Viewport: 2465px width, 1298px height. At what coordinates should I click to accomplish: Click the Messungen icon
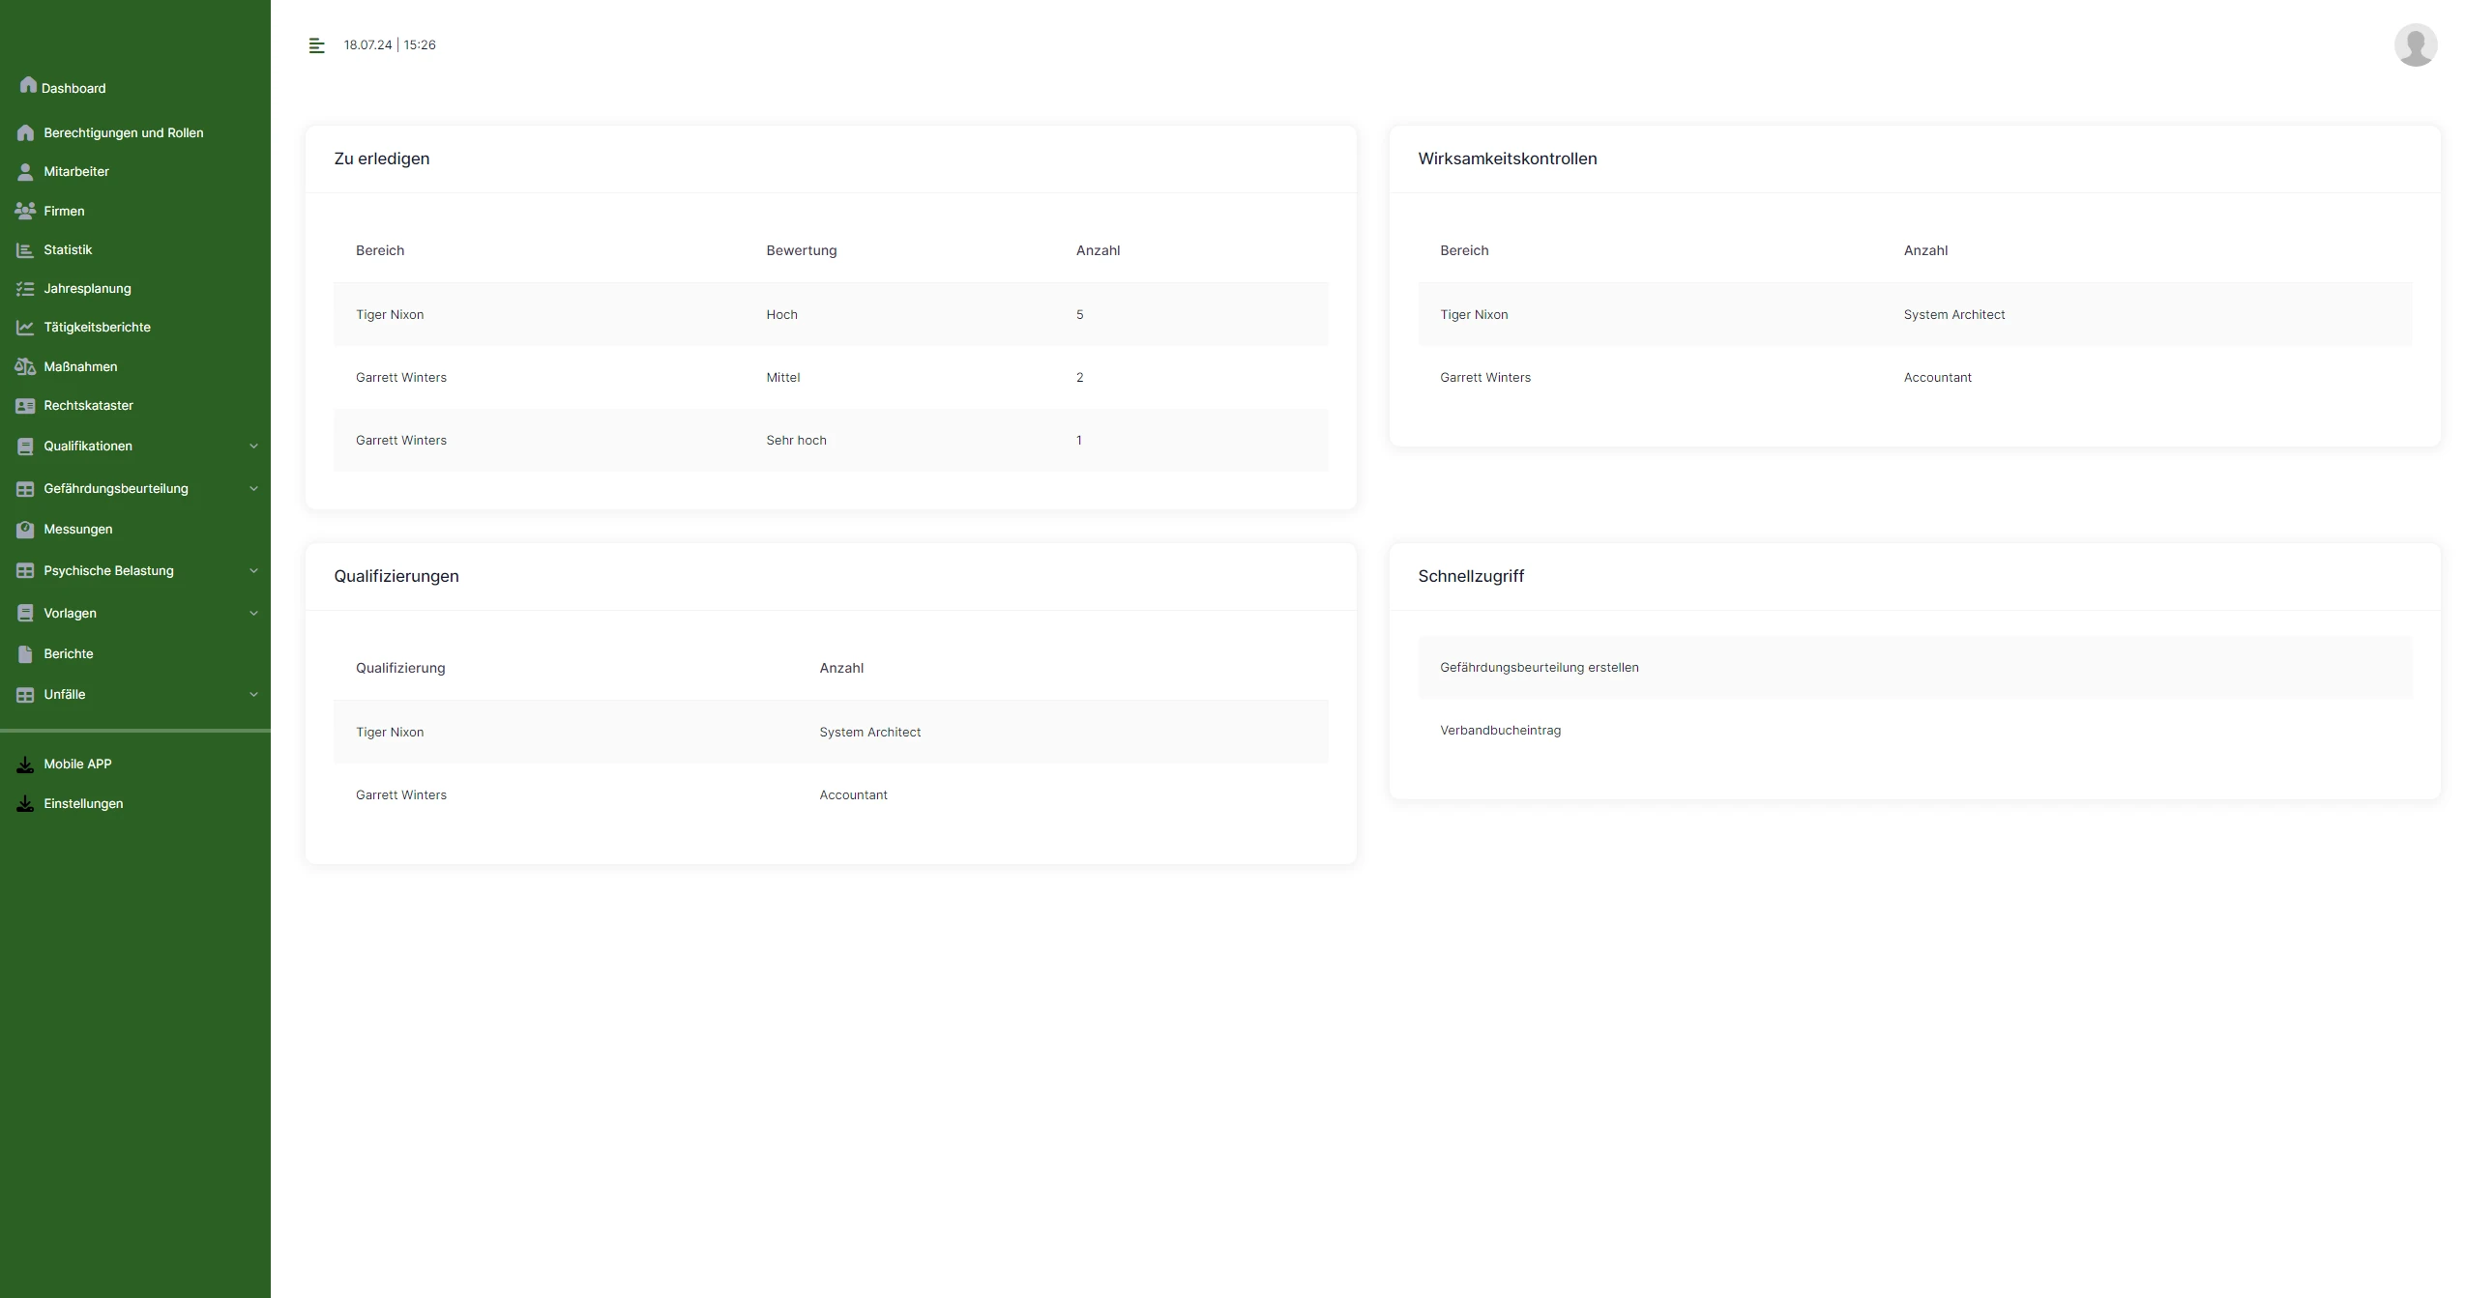pyautogui.click(x=25, y=530)
